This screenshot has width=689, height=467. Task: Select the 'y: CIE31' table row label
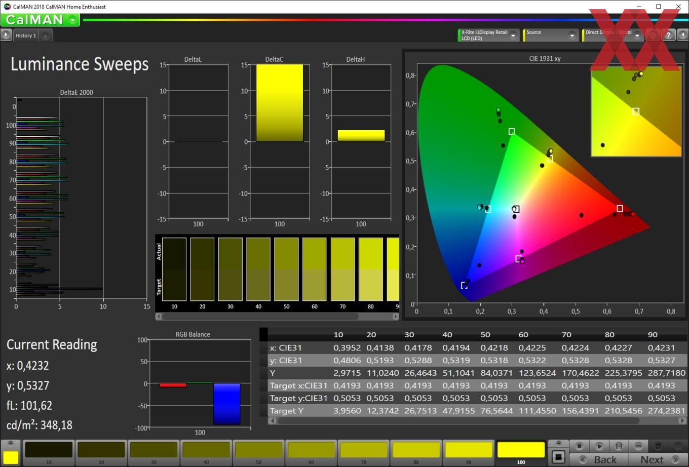click(285, 361)
